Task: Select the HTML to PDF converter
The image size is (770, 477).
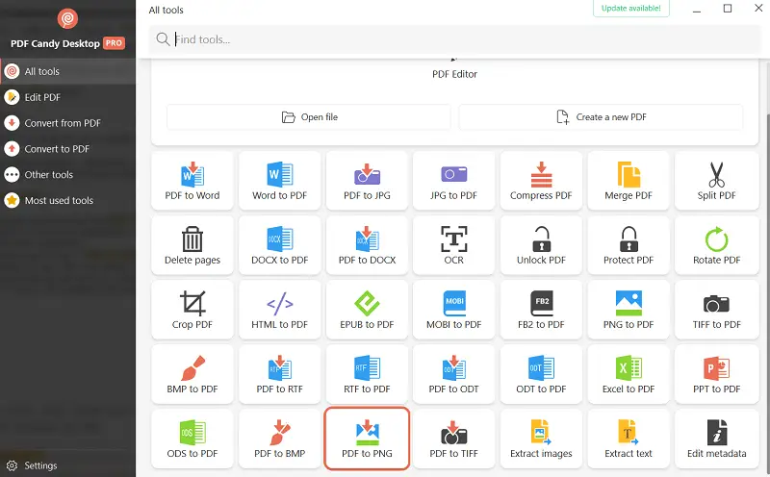Action: pyautogui.click(x=279, y=310)
